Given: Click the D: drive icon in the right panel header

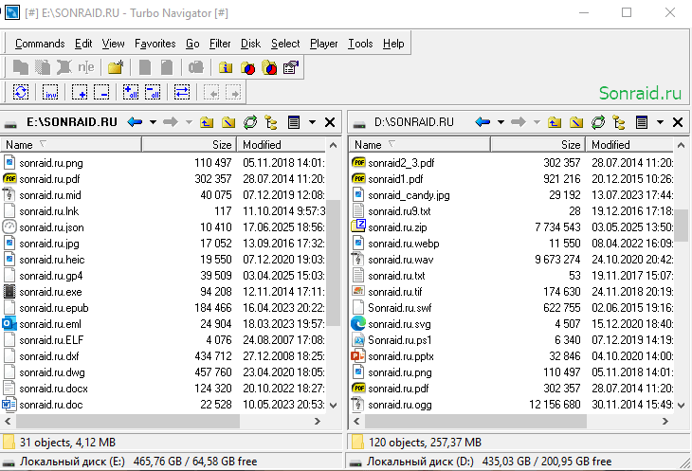Looking at the screenshot, I should click(x=359, y=124).
